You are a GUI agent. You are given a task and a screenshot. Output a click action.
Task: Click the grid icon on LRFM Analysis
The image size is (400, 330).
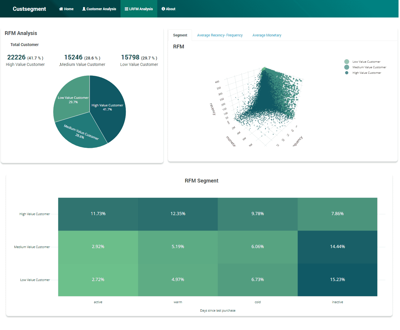(127, 9)
